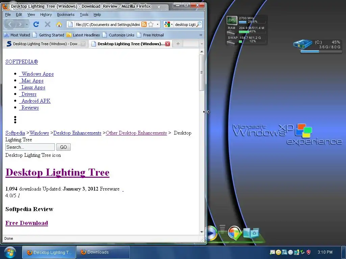The image size is (346, 259).
Task: Click the RSS feed icon in address bar
Action: pyautogui.click(x=144, y=24)
